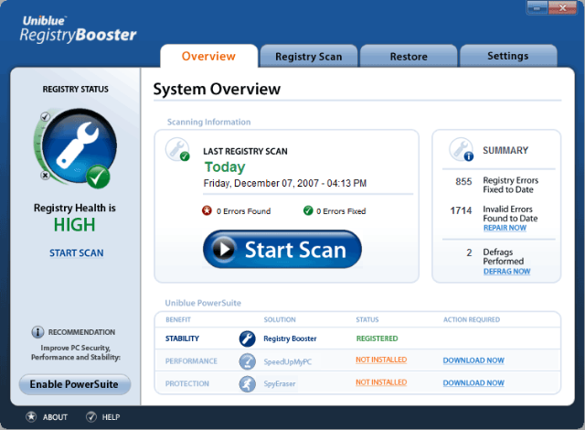585x430 pixels.
Task: Click the large registry health wrench icon
Action: [x=80, y=146]
